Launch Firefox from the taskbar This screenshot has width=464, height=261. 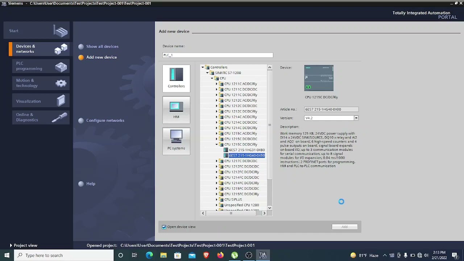tap(220, 255)
